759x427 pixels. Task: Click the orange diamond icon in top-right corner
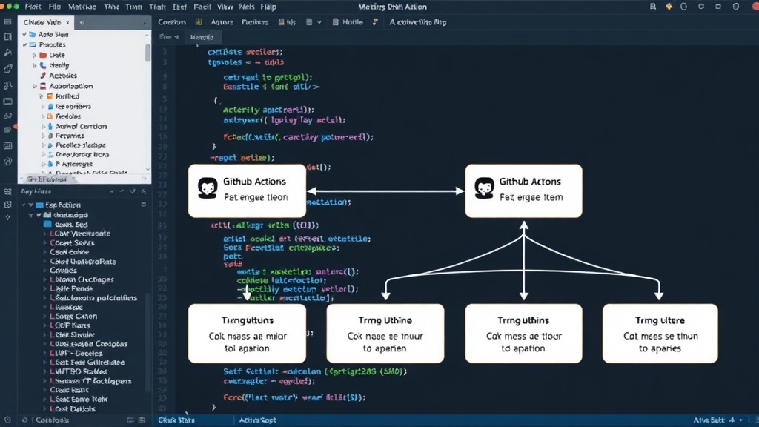(669, 7)
